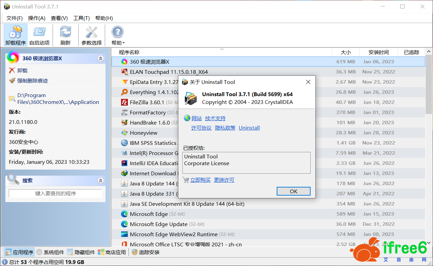
Task: Close the 关于 Uninstall Tool dialog
Action: 308,82
